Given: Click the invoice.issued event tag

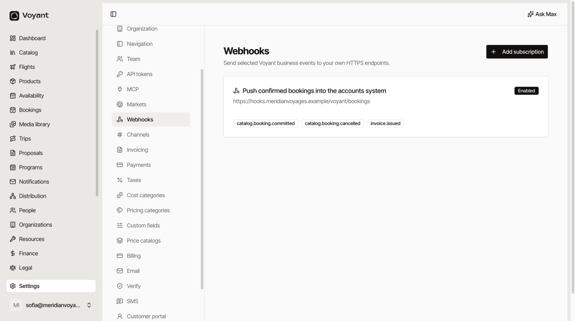Looking at the screenshot, I should pyautogui.click(x=385, y=123).
